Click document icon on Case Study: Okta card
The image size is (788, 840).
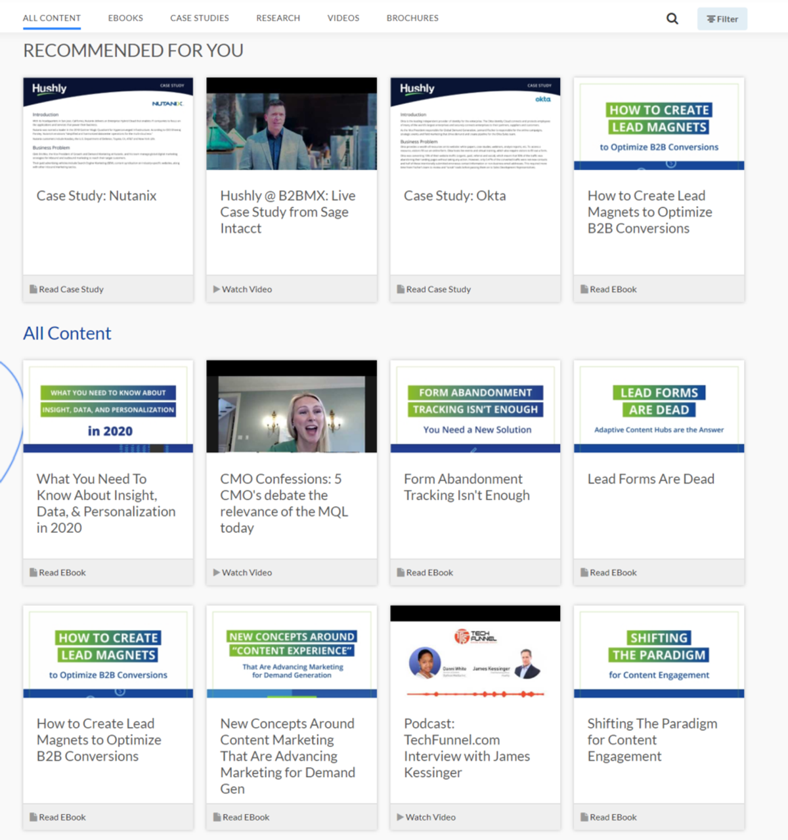401,289
